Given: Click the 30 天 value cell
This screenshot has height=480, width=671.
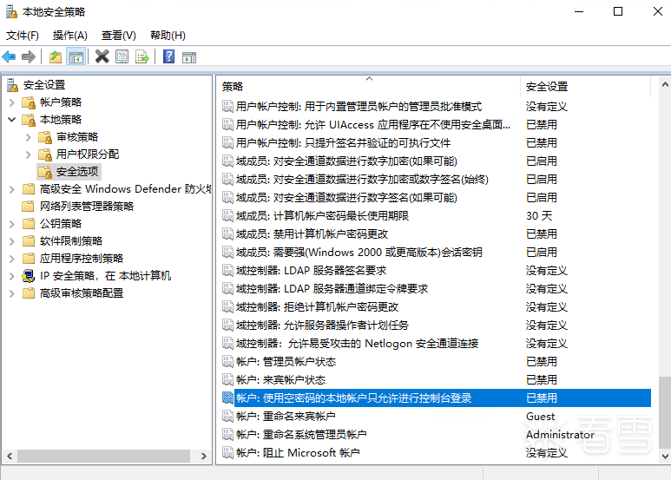Looking at the screenshot, I should (x=539, y=216).
